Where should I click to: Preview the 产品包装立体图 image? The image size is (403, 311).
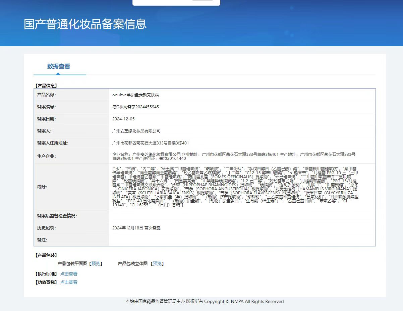157,264
